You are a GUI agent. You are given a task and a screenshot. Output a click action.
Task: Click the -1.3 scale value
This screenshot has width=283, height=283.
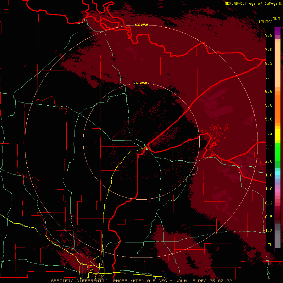tap(268, 231)
